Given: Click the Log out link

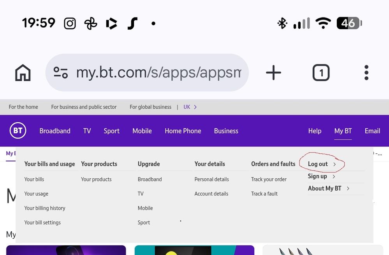Looking at the screenshot, I should pos(318,164).
